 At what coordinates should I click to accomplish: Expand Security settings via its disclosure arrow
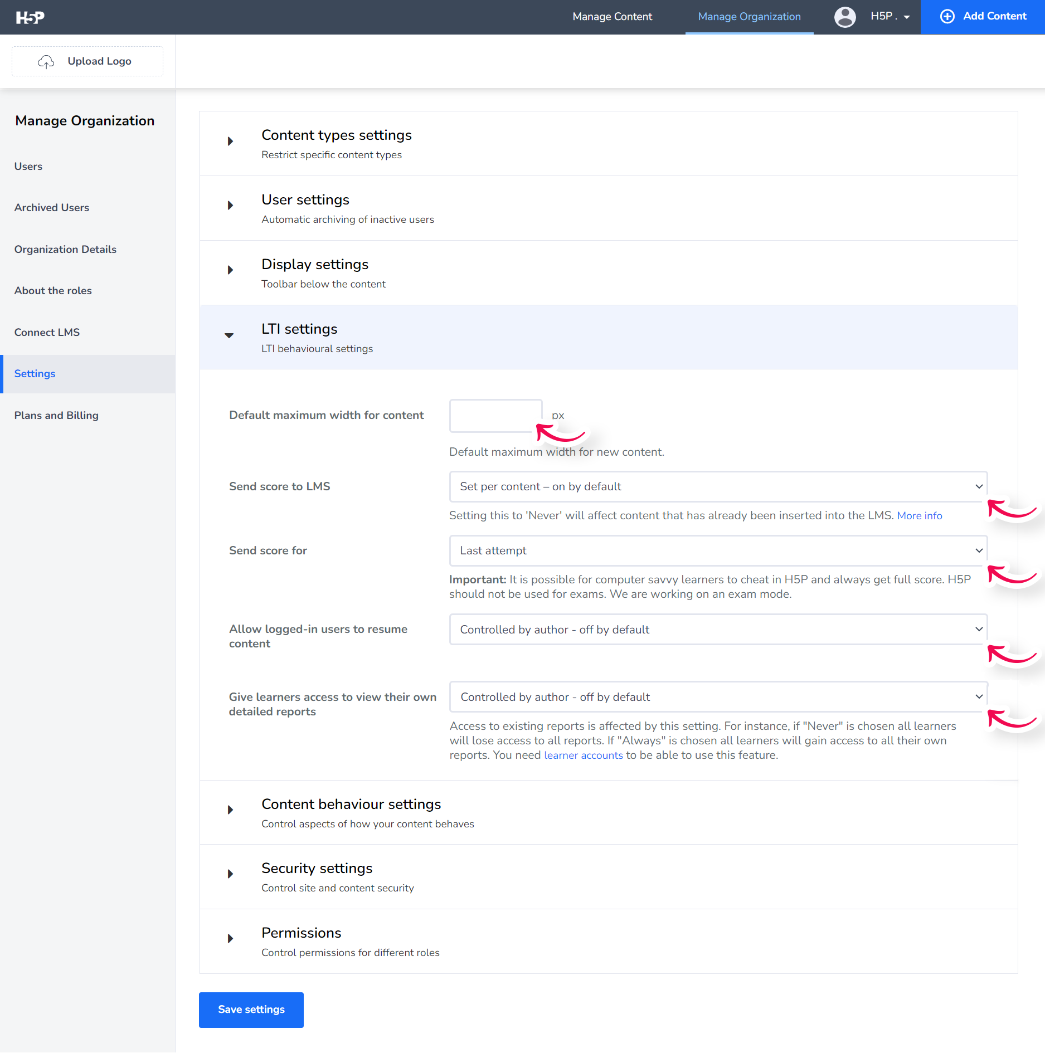pos(230,874)
